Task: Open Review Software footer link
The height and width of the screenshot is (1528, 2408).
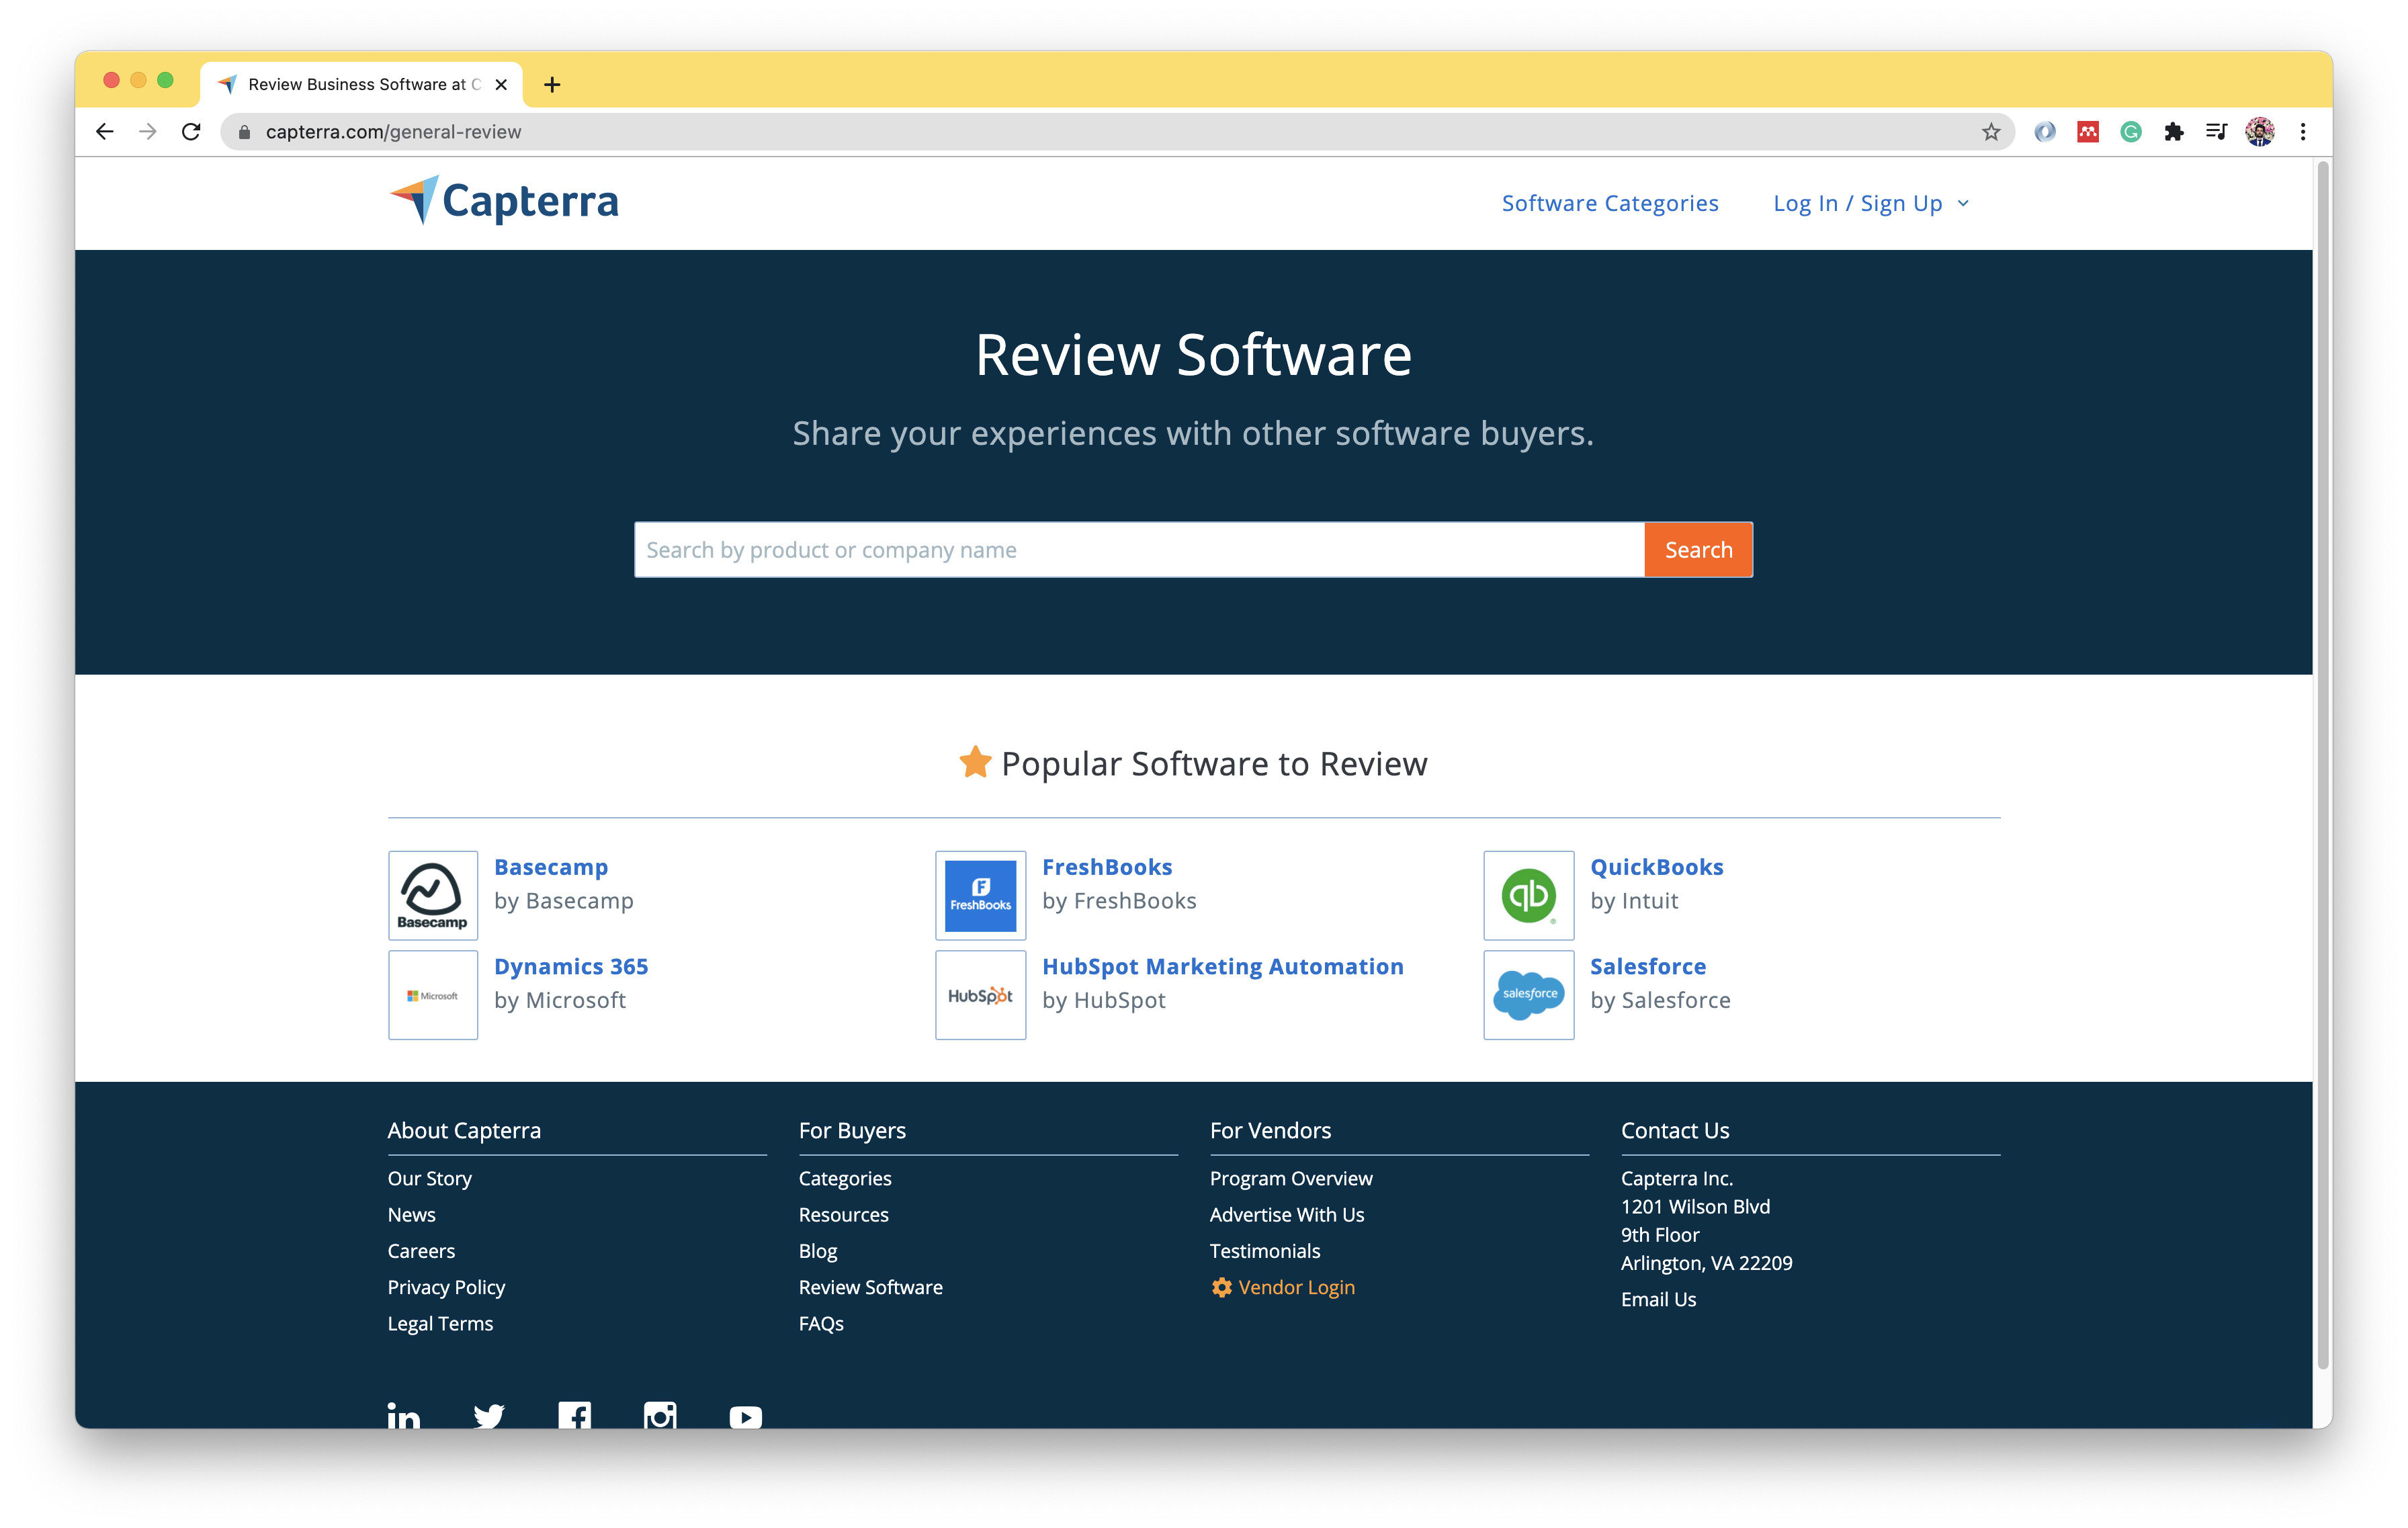Action: 871,1287
